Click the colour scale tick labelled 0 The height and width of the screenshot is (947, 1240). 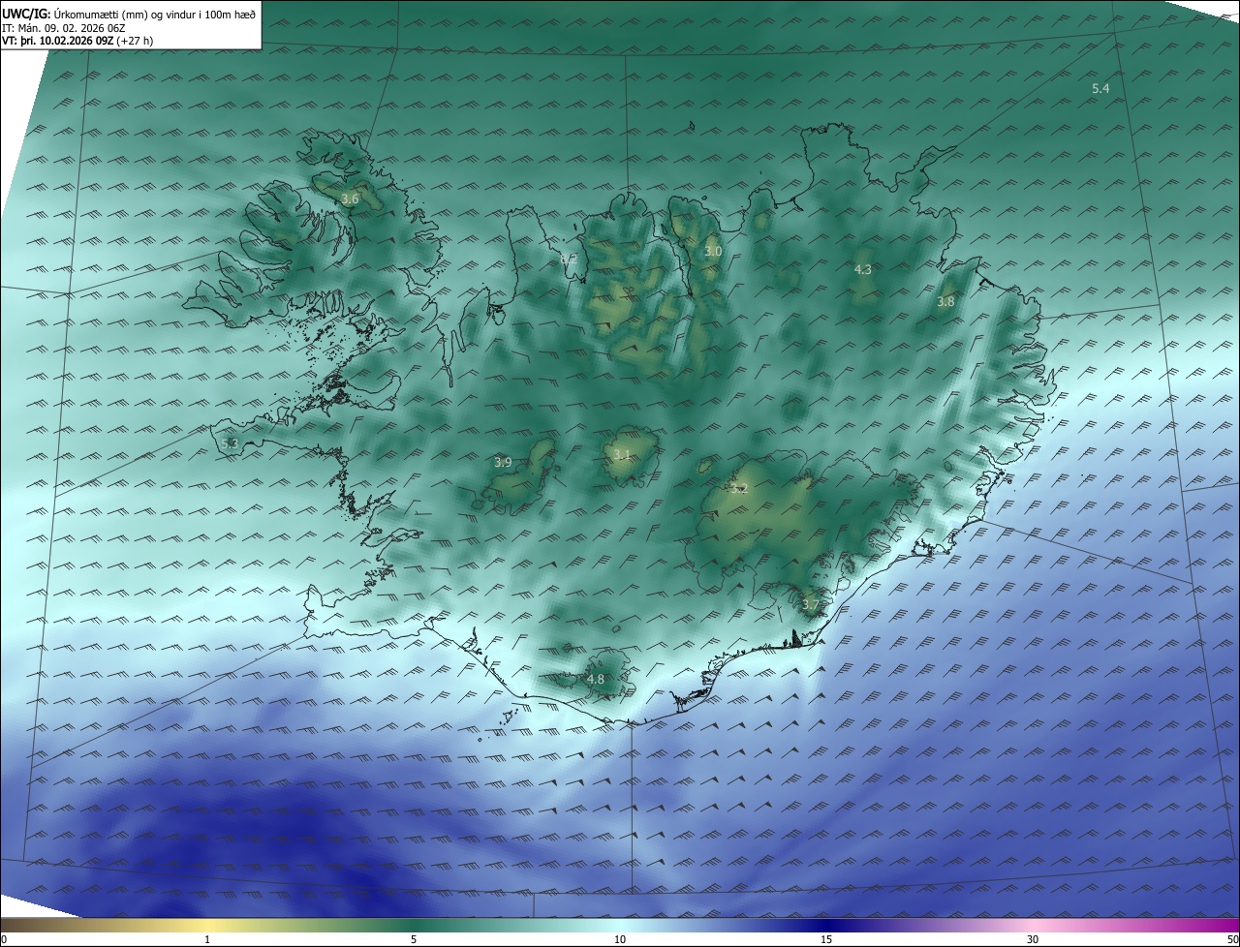pyautogui.click(x=3, y=939)
